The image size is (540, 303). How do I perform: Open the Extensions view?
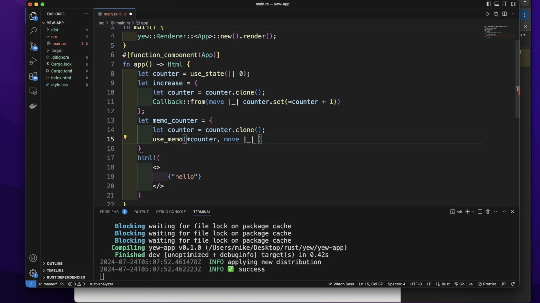coord(33,76)
